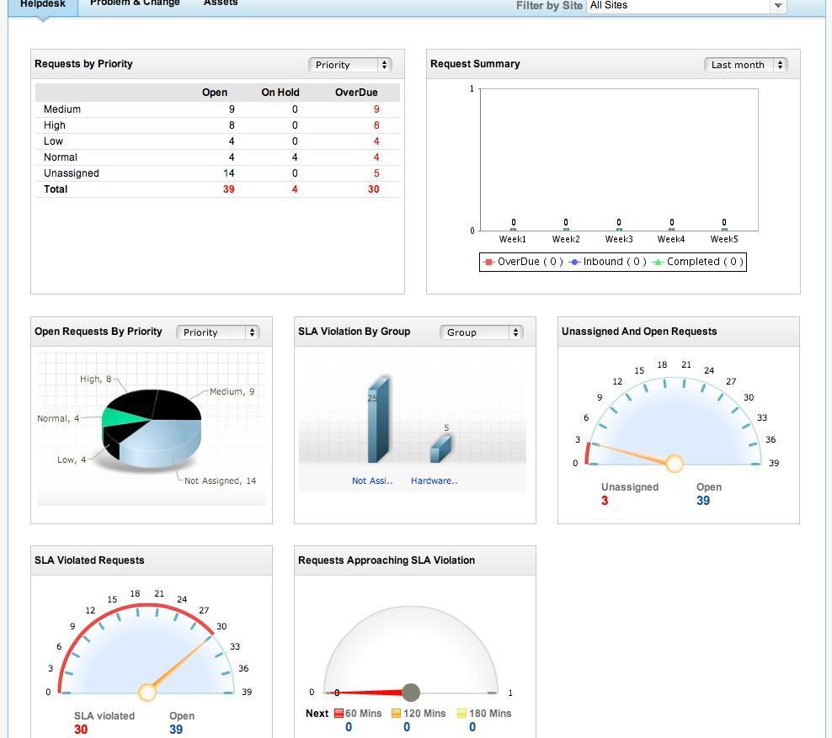832x738 pixels.
Task: Click the Unassigned priority row label
Action: point(71,173)
